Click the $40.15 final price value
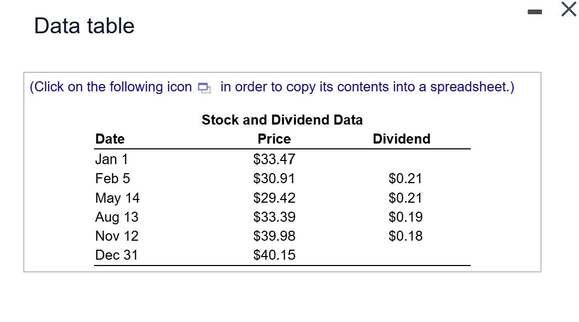Screen dimensions: 579x322 pyautogui.click(x=274, y=255)
